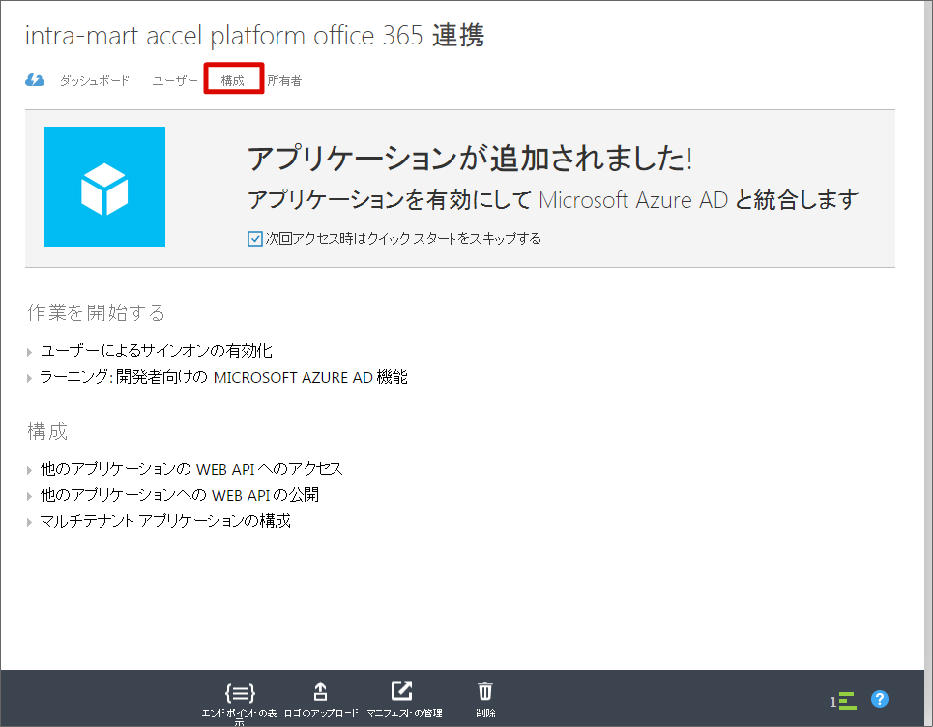Image resolution: width=933 pixels, height=727 pixels.
Task: Switch to the ダッシュボード tab
Action: [95, 81]
